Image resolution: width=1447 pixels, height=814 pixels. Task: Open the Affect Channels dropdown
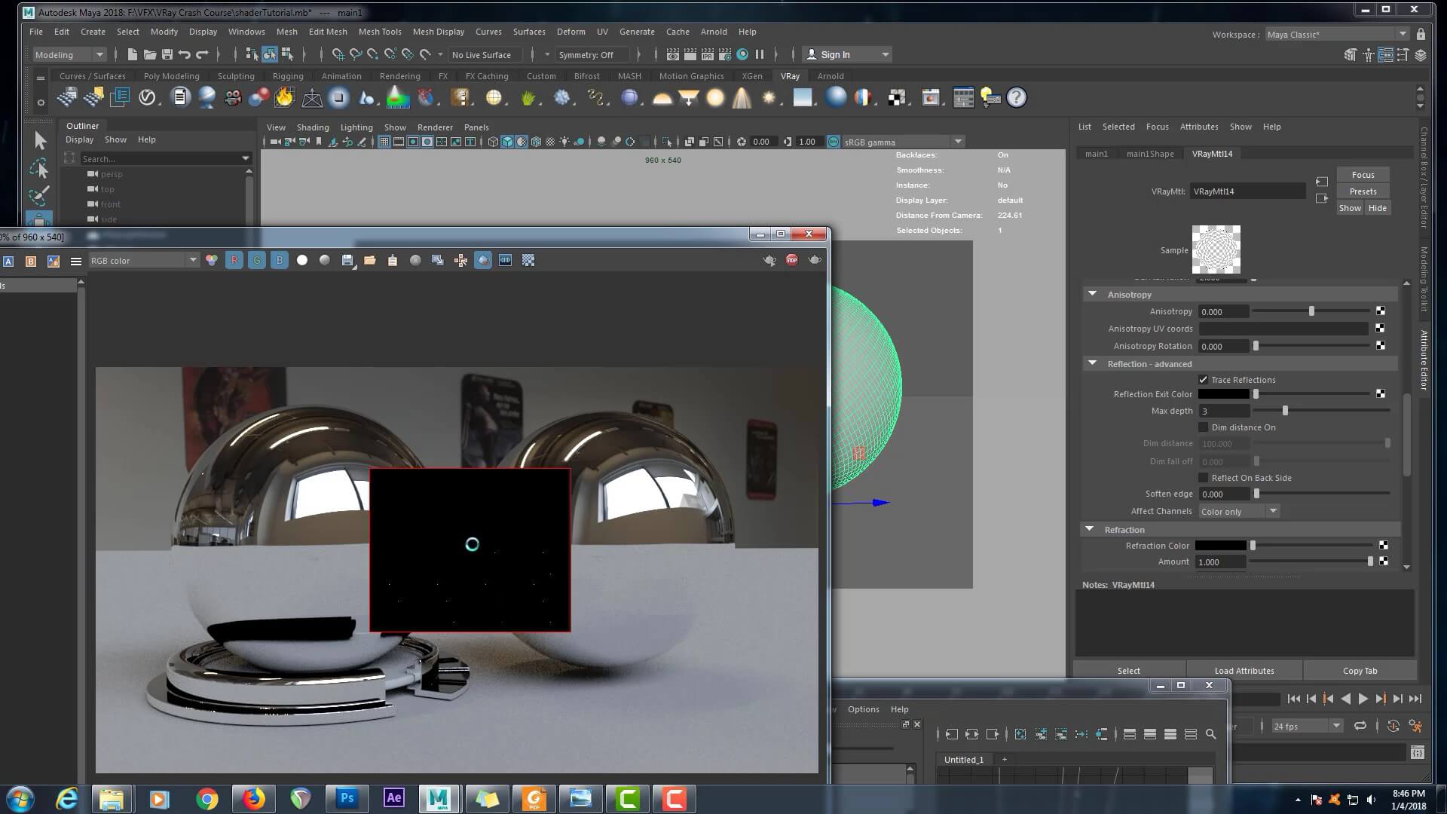(1239, 511)
